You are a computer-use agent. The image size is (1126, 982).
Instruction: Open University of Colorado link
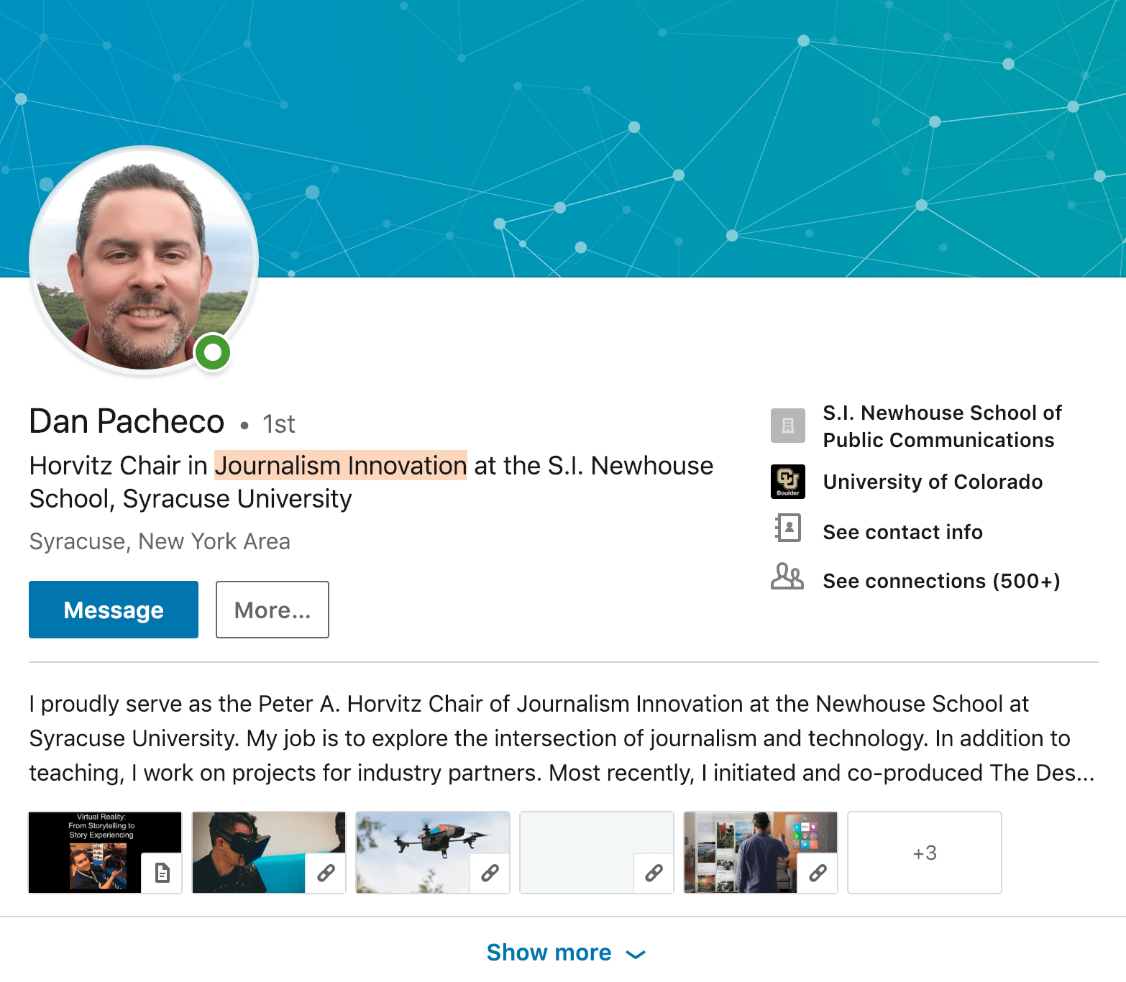[x=933, y=482]
